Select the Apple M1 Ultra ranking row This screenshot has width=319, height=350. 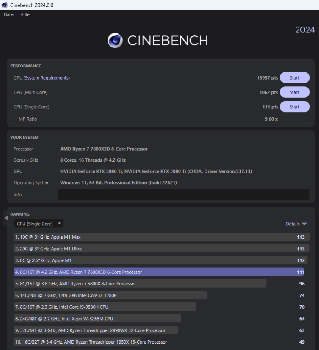coord(162,249)
